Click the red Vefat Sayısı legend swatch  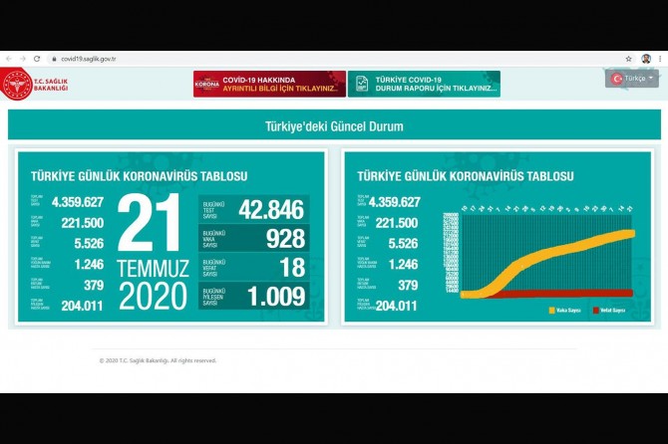click(x=596, y=311)
